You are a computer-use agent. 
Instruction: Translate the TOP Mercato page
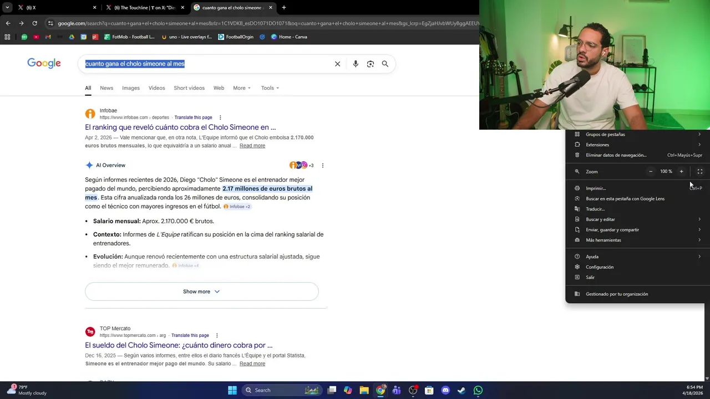tap(190, 335)
